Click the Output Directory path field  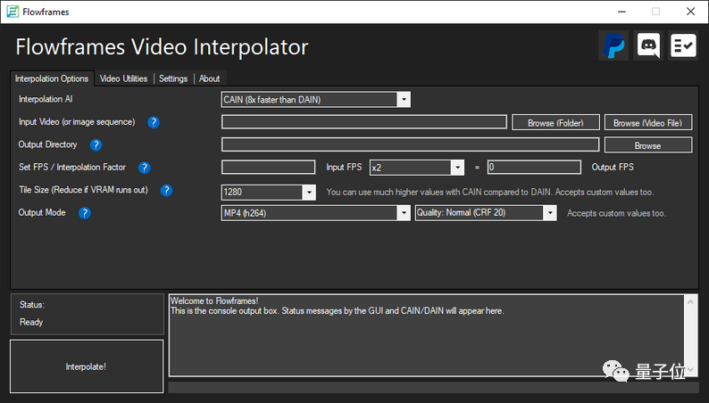410,144
